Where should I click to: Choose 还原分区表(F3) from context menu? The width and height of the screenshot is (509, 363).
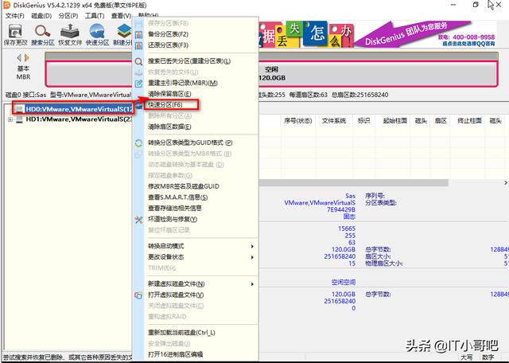pos(168,45)
